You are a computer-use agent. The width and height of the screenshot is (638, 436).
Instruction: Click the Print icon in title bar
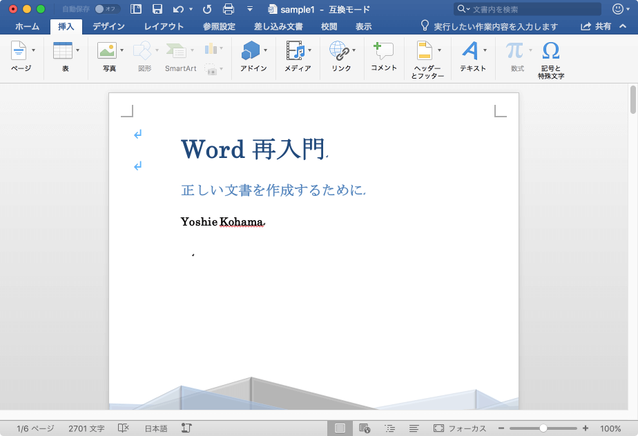click(x=229, y=9)
